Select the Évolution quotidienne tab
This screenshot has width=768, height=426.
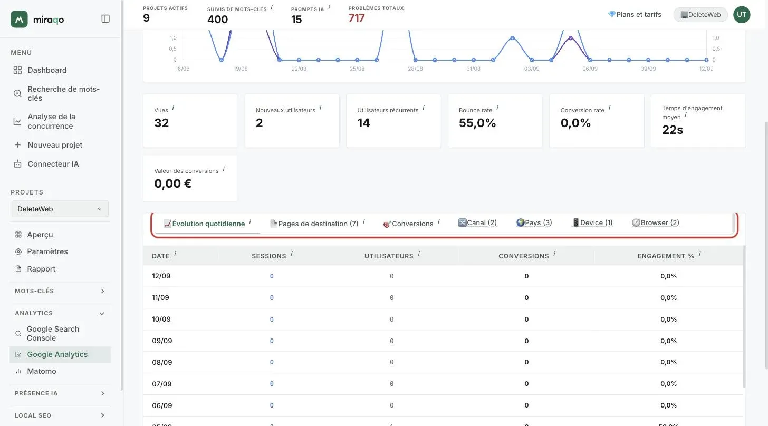click(x=208, y=224)
